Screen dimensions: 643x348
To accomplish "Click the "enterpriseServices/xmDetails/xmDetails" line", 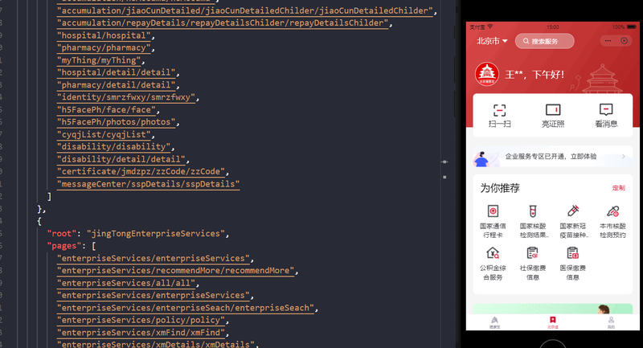I will [158, 344].
